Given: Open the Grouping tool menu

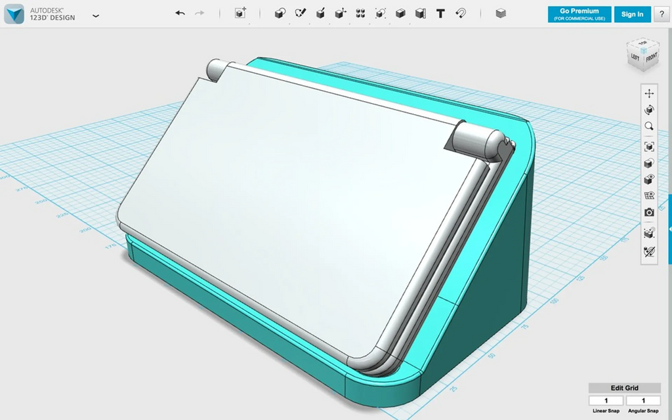Looking at the screenshot, I should (x=380, y=13).
